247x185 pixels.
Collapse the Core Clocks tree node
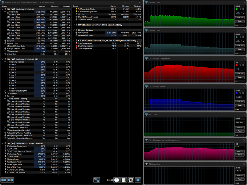click(x=5, y=12)
